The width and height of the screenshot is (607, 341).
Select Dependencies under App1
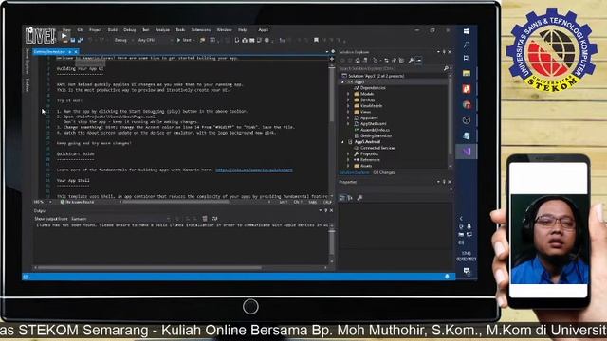(x=373, y=88)
